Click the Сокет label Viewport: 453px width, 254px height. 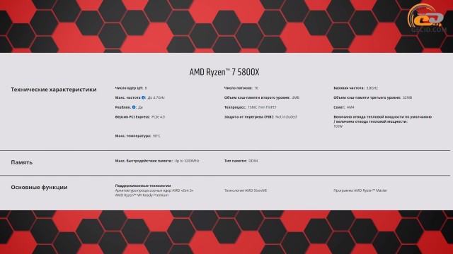click(x=339, y=107)
